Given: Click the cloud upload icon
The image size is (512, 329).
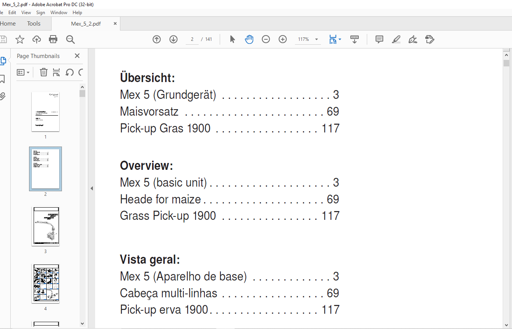Looking at the screenshot, I should pyautogui.click(x=37, y=39).
